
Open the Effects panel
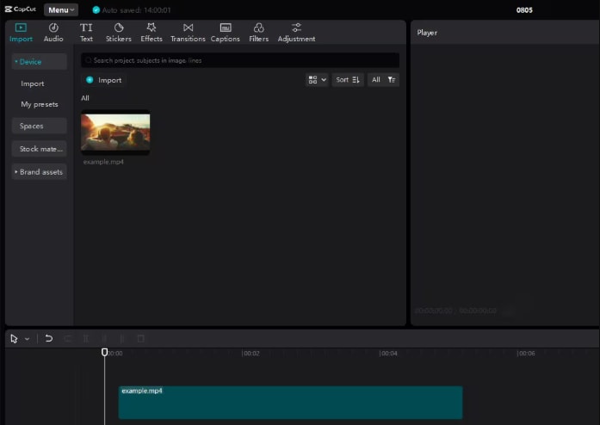[152, 33]
